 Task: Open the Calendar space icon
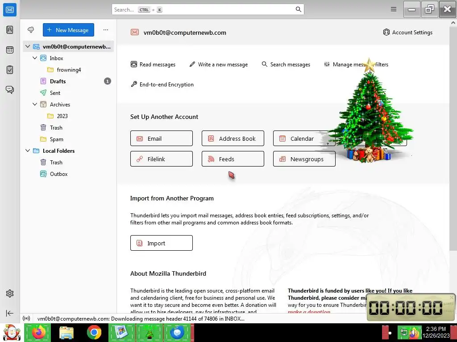(10, 50)
